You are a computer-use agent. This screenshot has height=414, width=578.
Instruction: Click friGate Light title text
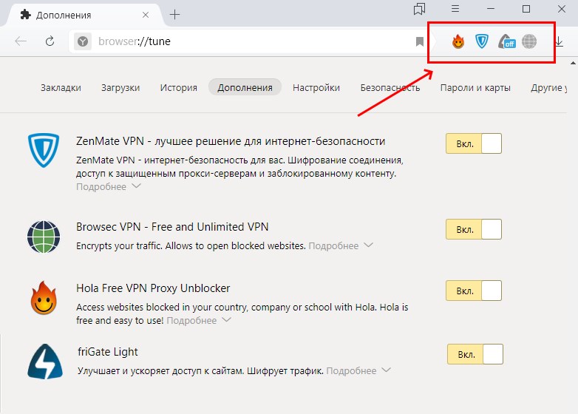click(x=108, y=352)
